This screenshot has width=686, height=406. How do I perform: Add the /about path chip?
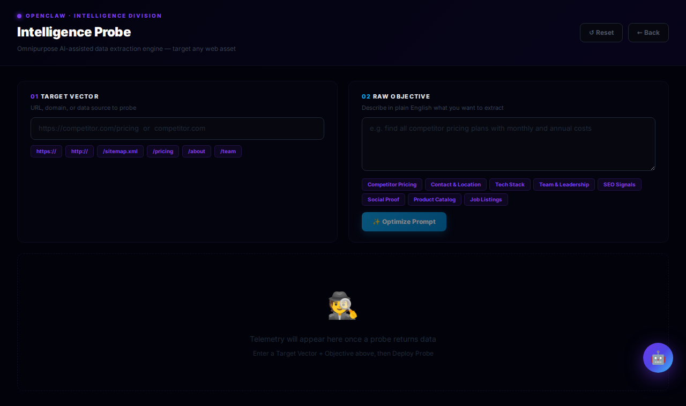(x=197, y=152)
